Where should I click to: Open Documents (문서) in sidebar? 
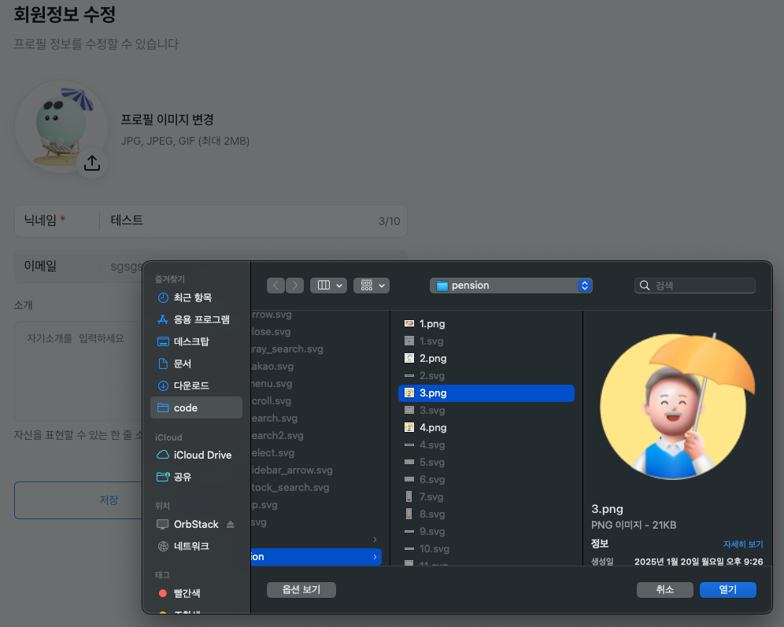click(x=196, y=363)
